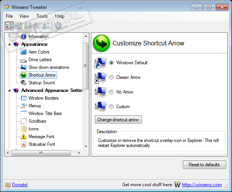Select the Custom radio button

pyautogui.click(x=111, y=107)
